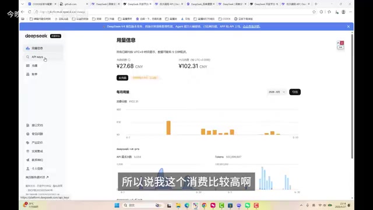Close the github.com tab
Screen dimensions: 373x210
coord(87,4)
